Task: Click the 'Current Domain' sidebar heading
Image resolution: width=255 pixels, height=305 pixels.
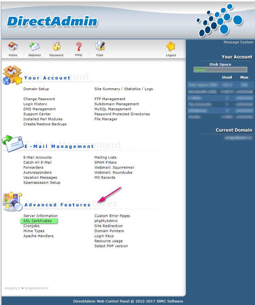Action: [234, 130]
